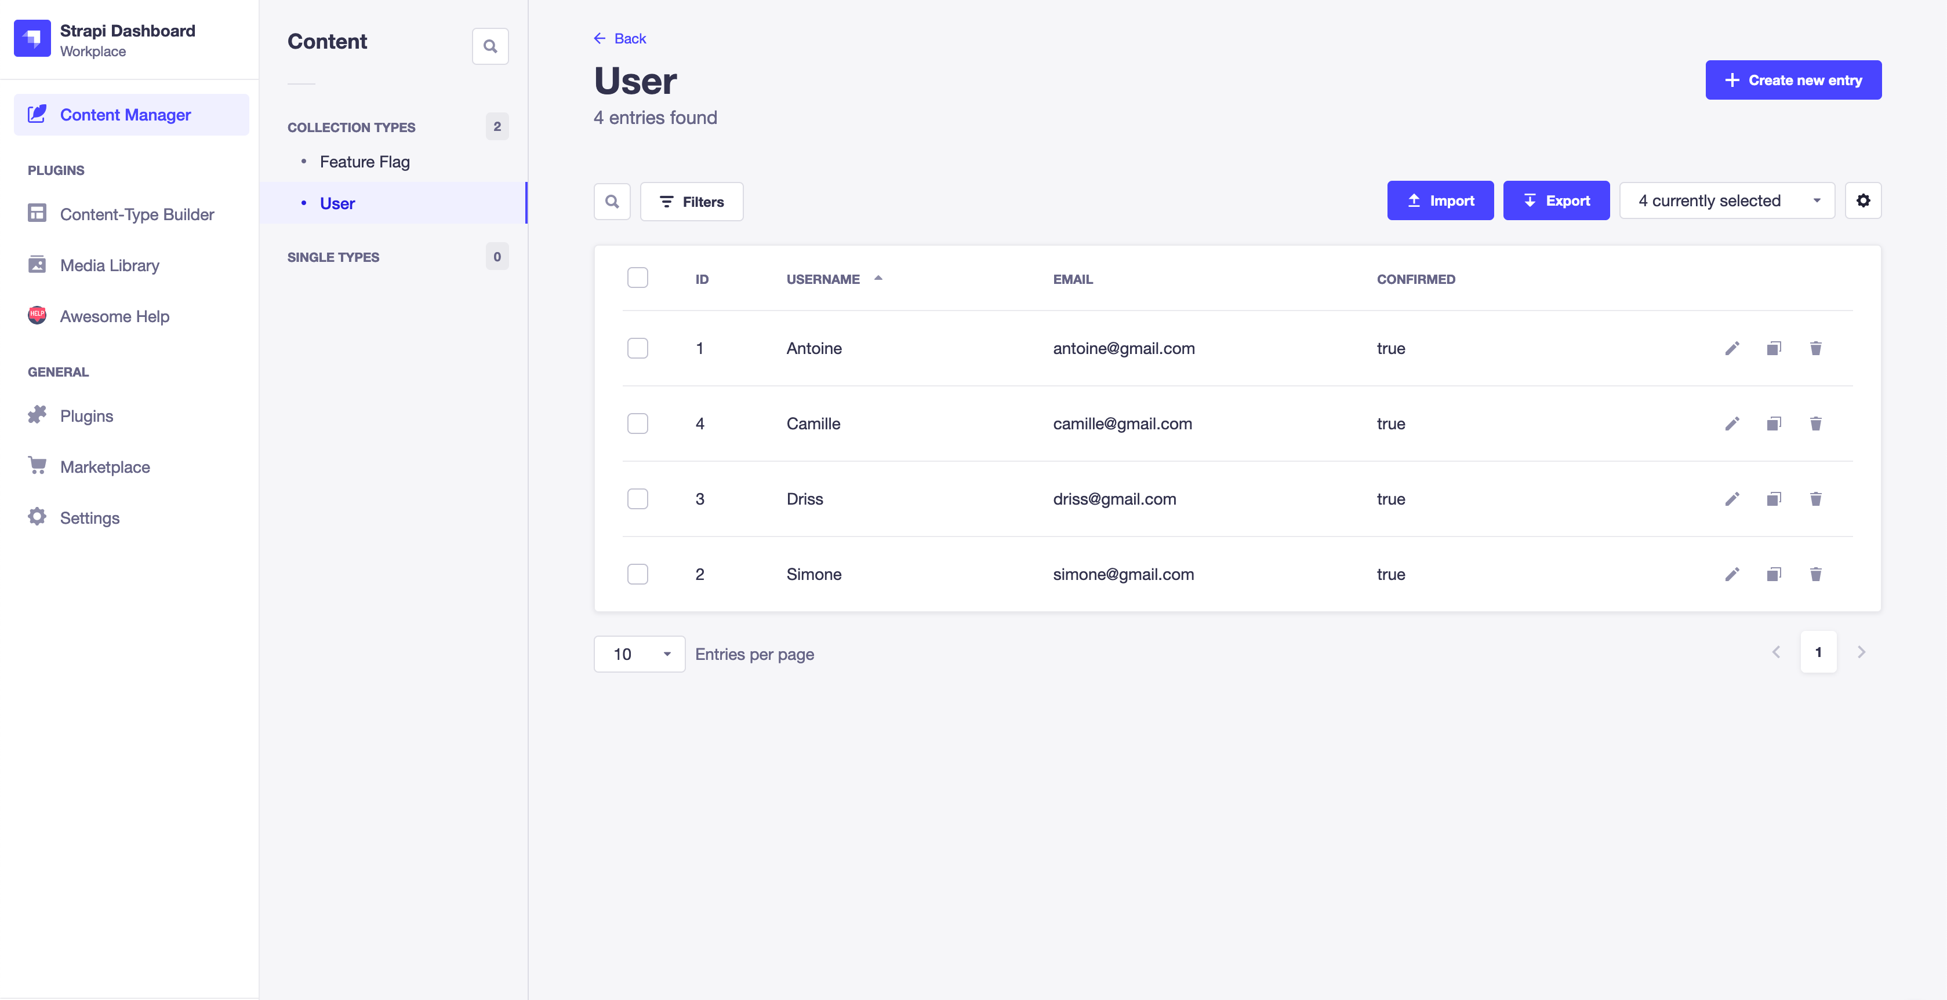
Task: Open the entries per page dropdown
Action: [x=639, y=654]
